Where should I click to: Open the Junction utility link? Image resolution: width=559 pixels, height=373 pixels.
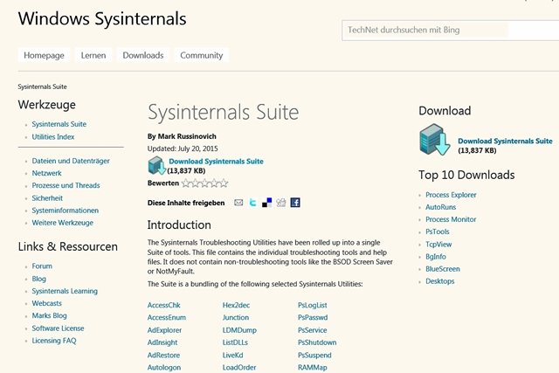click(x=236, y=317)
